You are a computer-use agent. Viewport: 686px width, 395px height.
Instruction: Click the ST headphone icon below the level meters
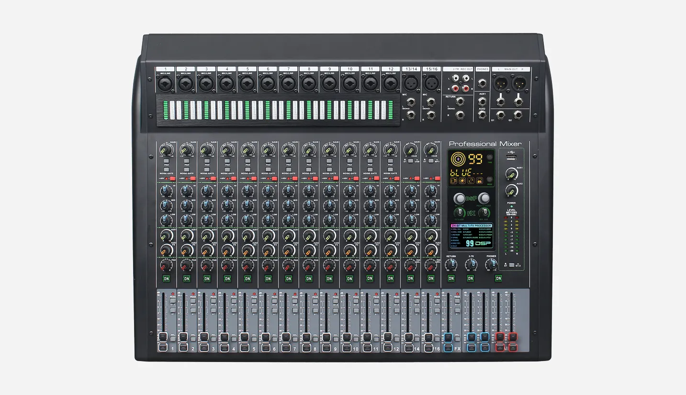(506, 265)
